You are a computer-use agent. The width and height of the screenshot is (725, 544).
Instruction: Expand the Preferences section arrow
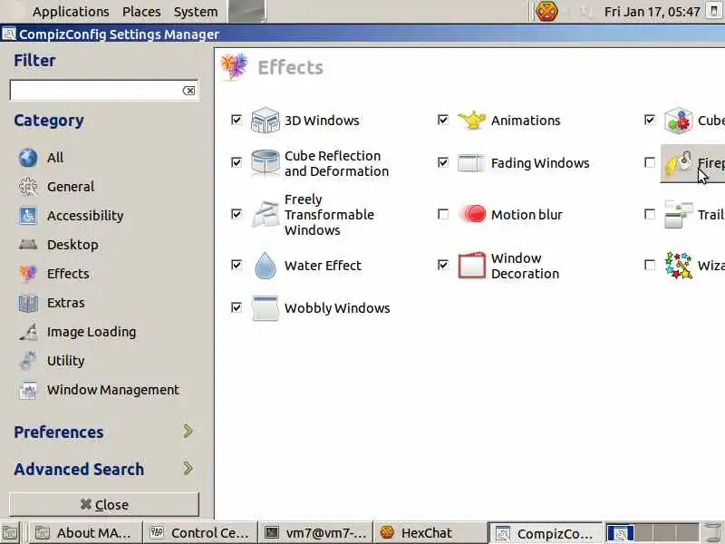pos(188,432)
